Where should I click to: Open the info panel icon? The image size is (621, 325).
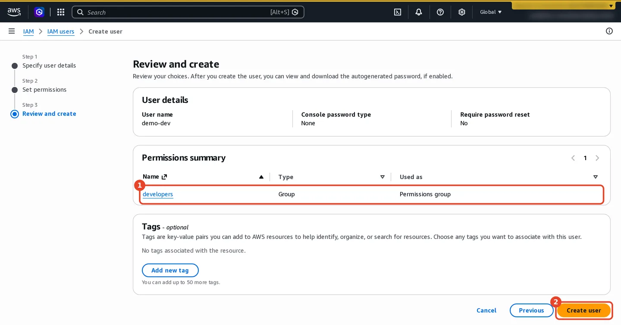click(x=609, y=31)
